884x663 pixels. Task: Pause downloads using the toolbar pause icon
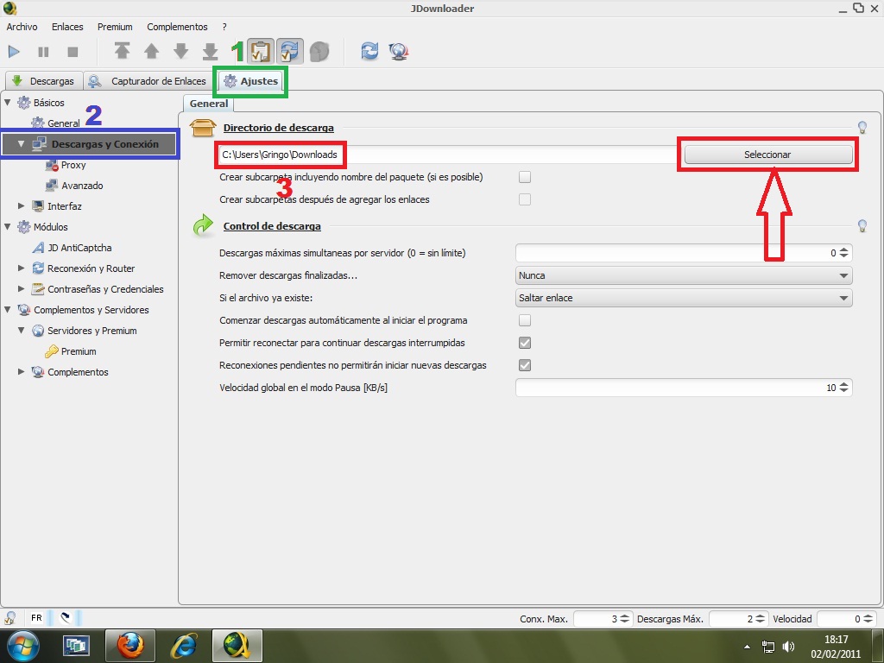point(43,52)
